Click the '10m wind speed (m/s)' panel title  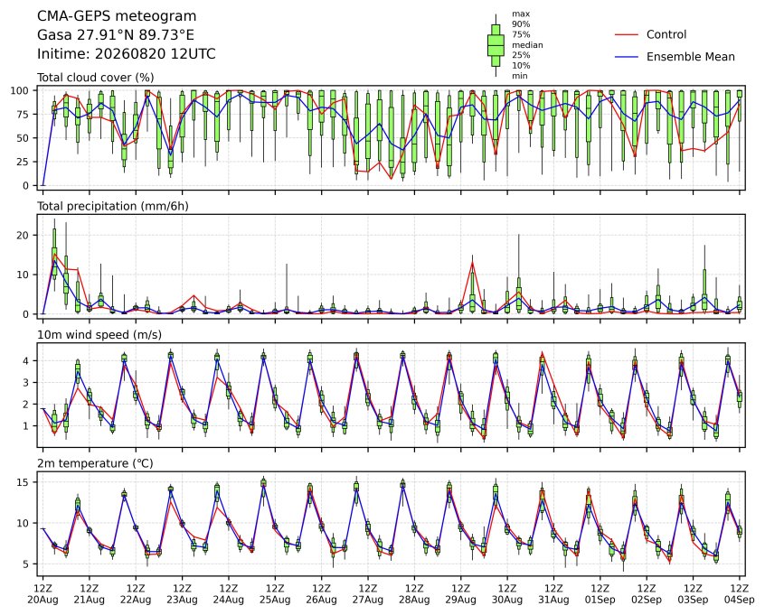99,335
